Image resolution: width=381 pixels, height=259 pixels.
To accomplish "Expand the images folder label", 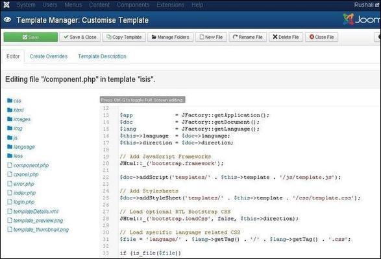I will coord(22,119).
